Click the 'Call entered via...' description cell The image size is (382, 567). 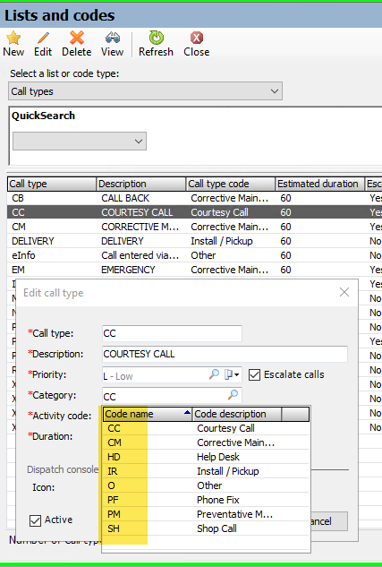[x=140, y=255]
